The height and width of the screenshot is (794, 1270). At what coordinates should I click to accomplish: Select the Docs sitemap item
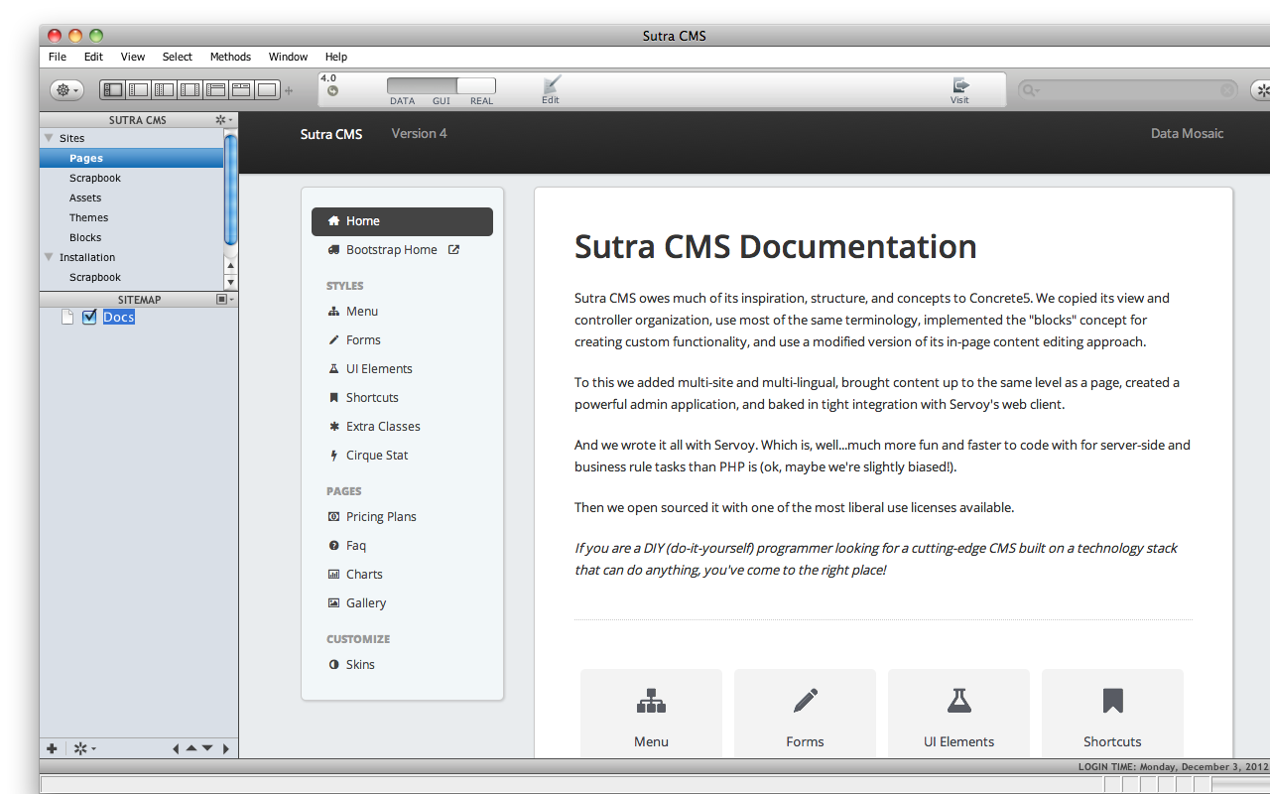click(118, 318)
